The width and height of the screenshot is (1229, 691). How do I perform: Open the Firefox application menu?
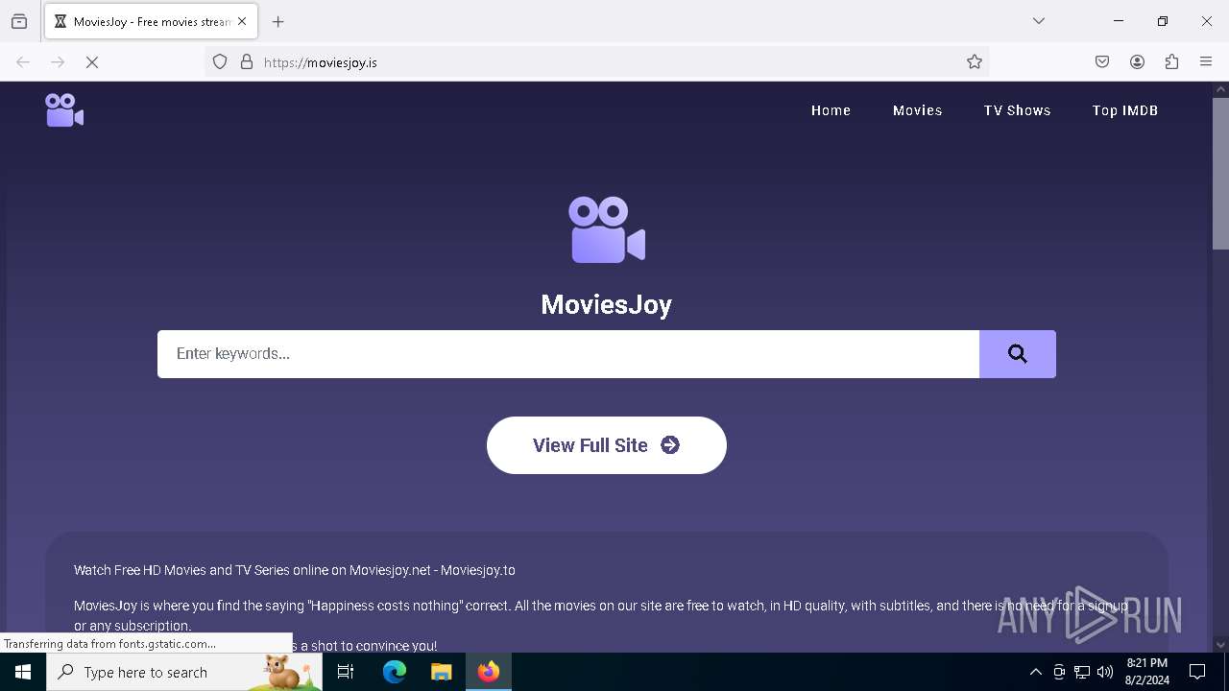point(1206,62)
